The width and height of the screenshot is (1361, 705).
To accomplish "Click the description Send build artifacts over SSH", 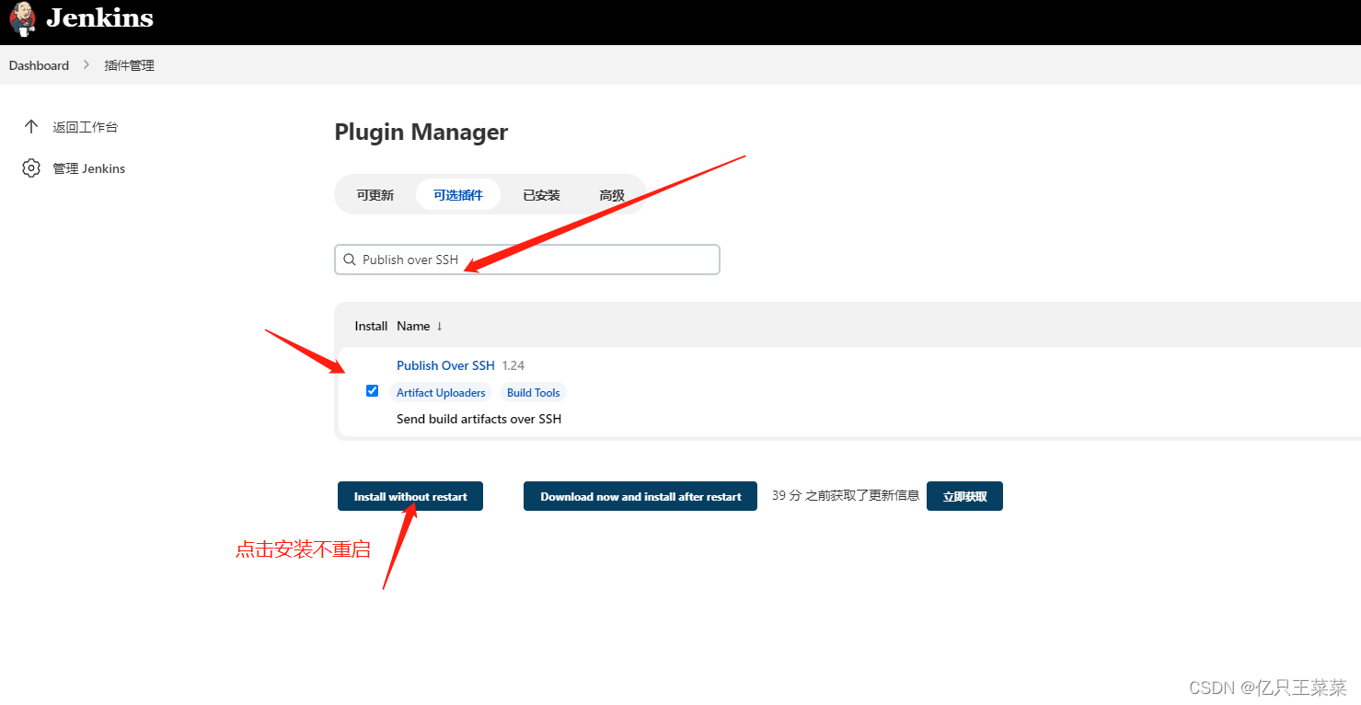I will pyautogui.click(x=479, y=419).
